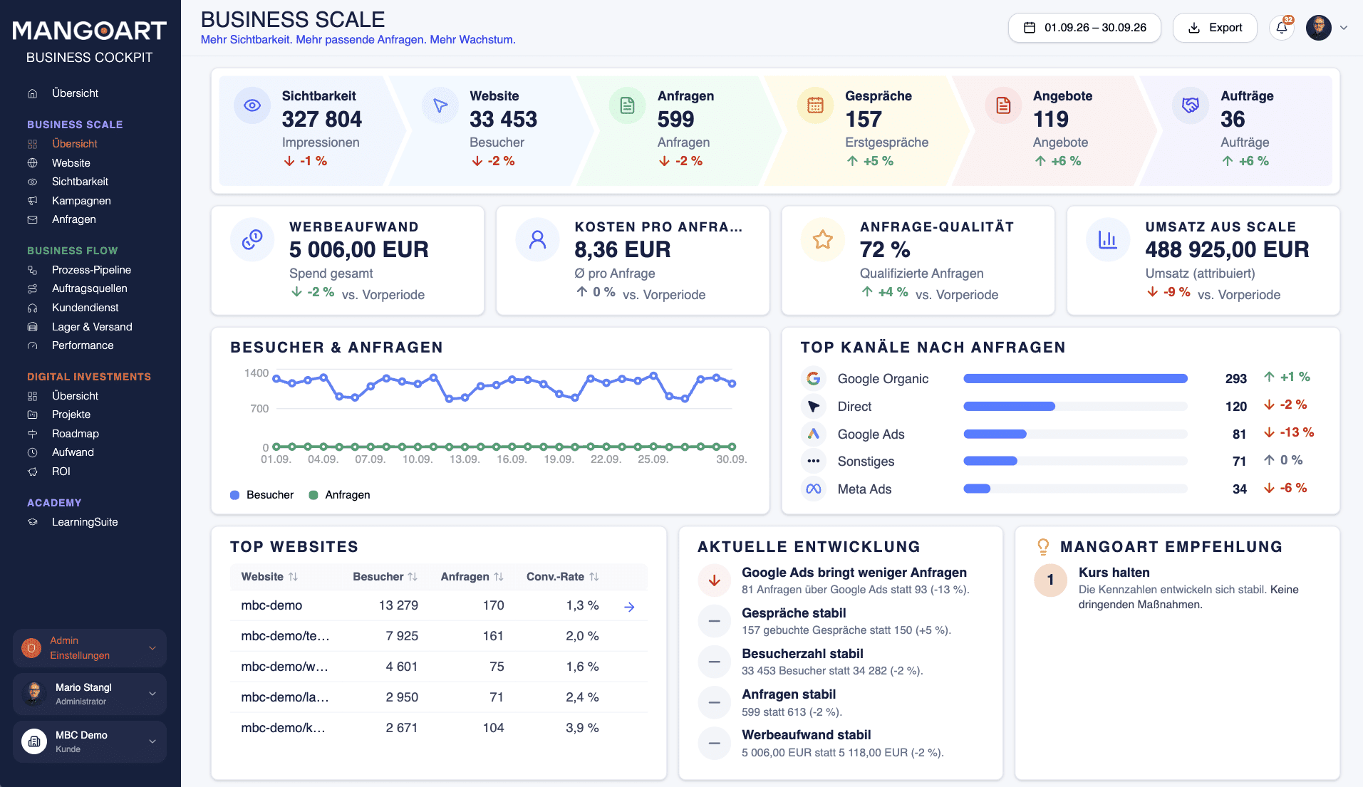Click the Anfragen document icon in funnel

[x=628, y=105]
